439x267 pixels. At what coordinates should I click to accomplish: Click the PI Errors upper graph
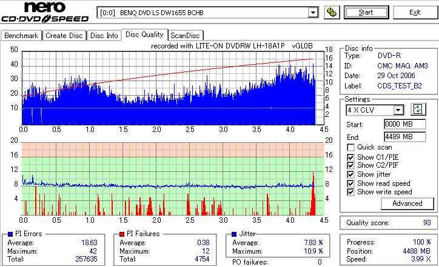click(x=173, y=88)
